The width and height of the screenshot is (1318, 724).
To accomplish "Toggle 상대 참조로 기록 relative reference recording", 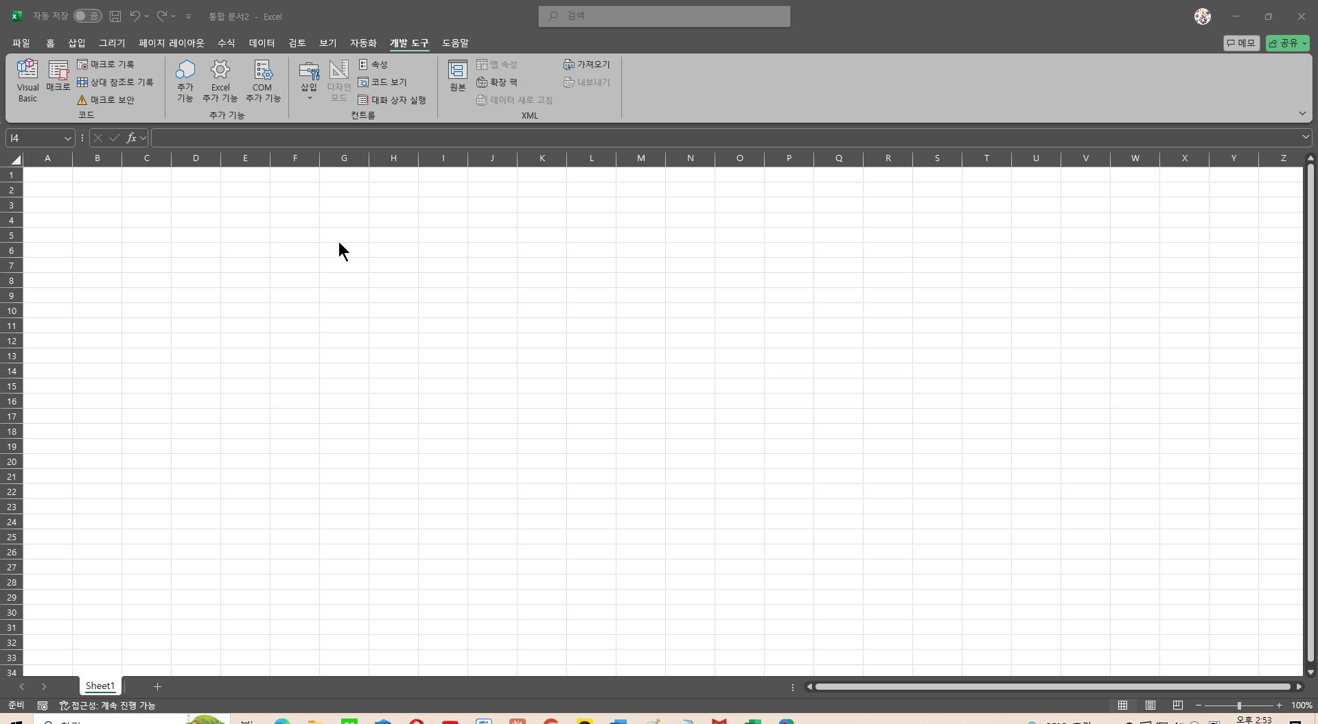I will coord(115,82).
